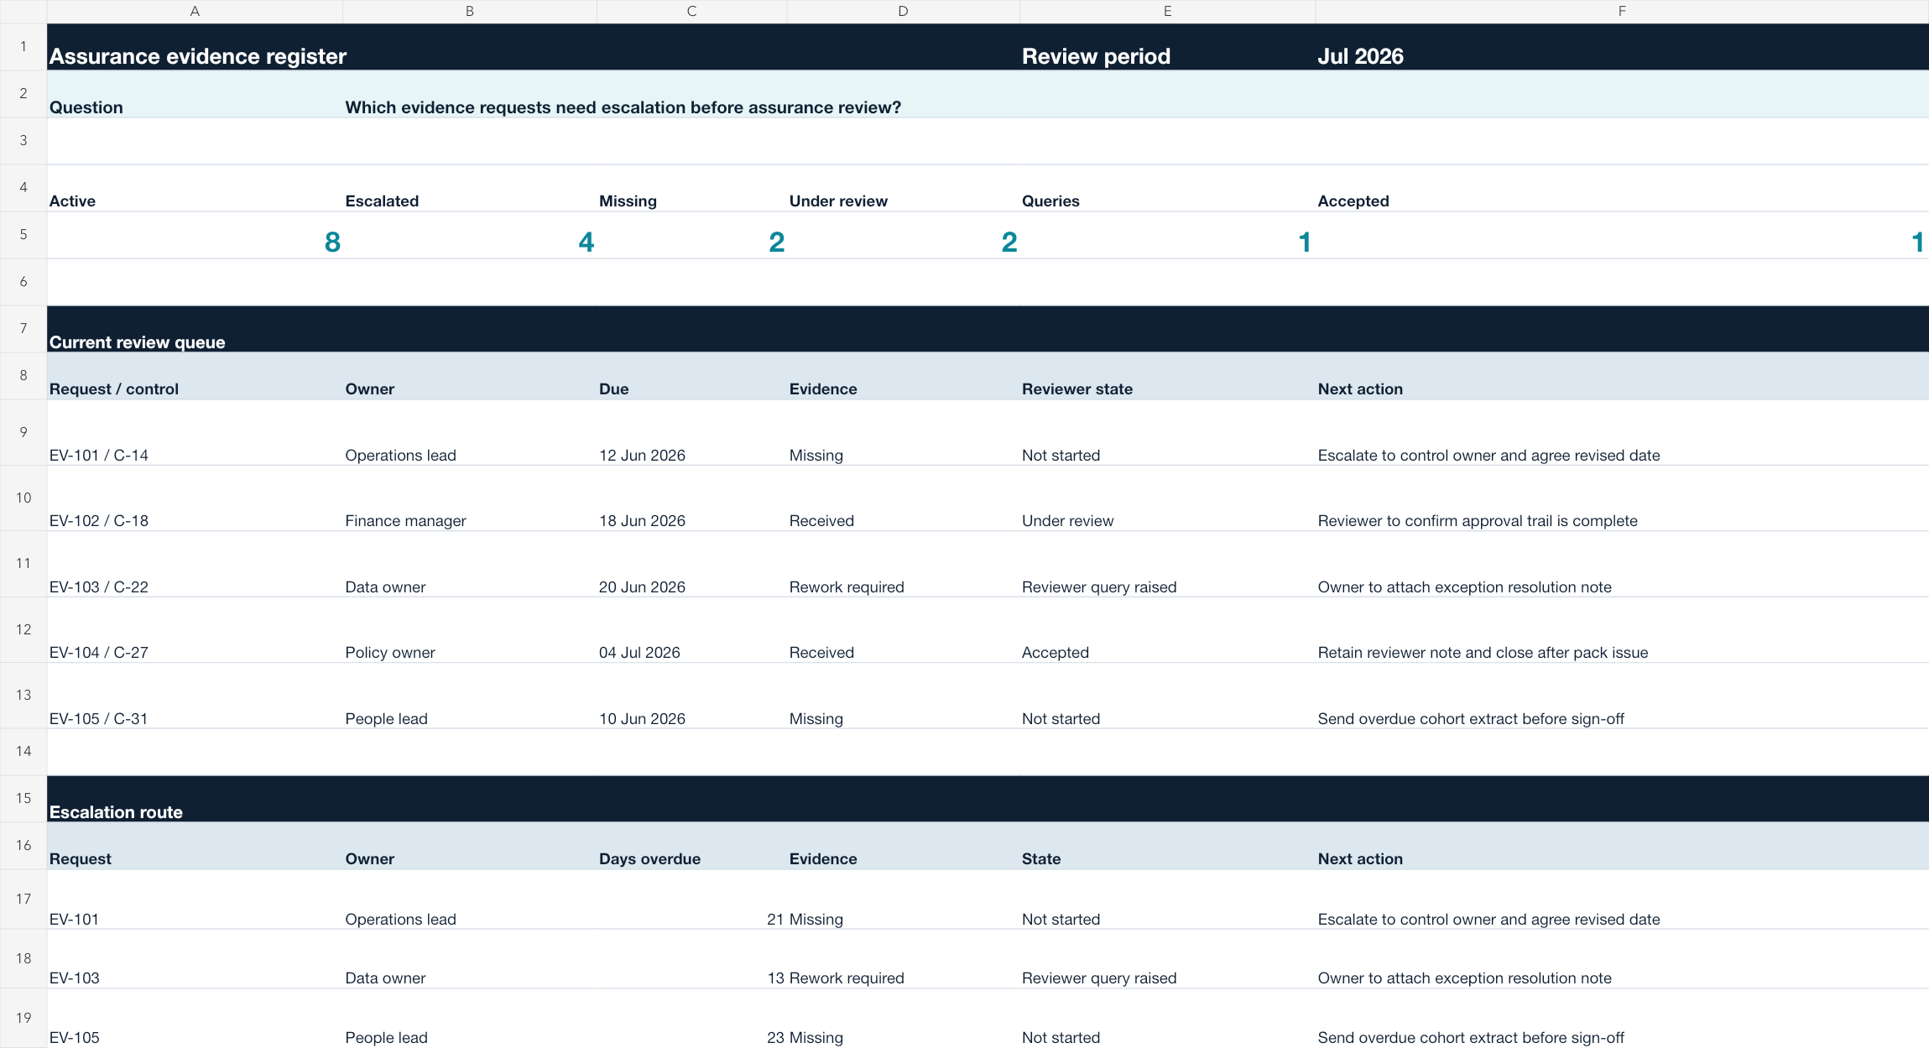1929x1048 pixels.
Task: Select row 14 header
Action: tap(23, 751)
